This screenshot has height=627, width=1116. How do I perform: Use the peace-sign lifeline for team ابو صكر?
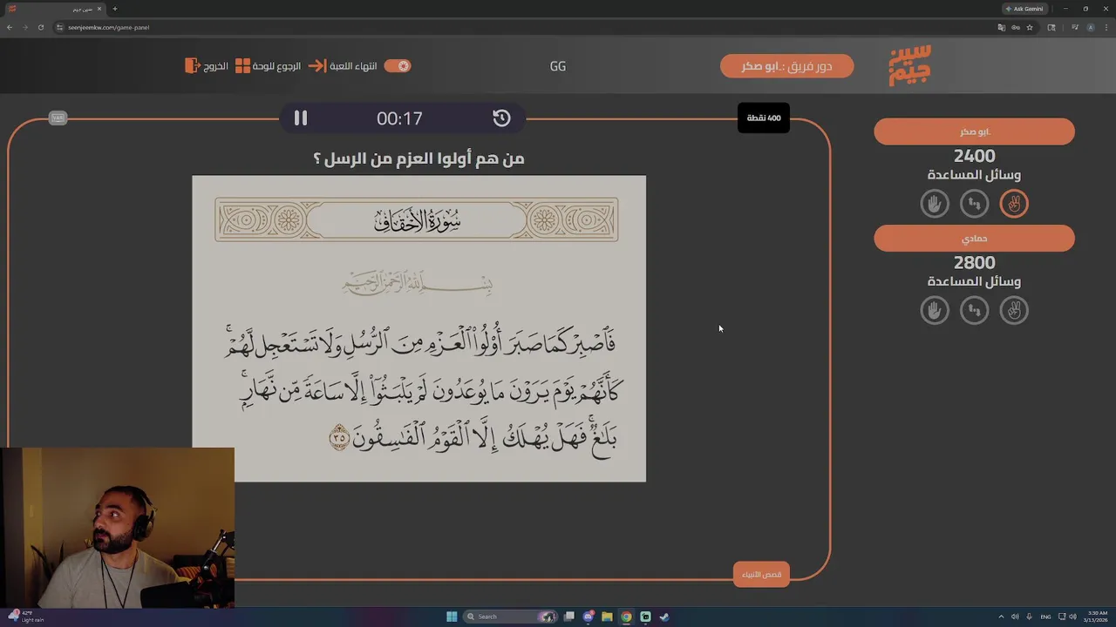[x=1014, y=204]
